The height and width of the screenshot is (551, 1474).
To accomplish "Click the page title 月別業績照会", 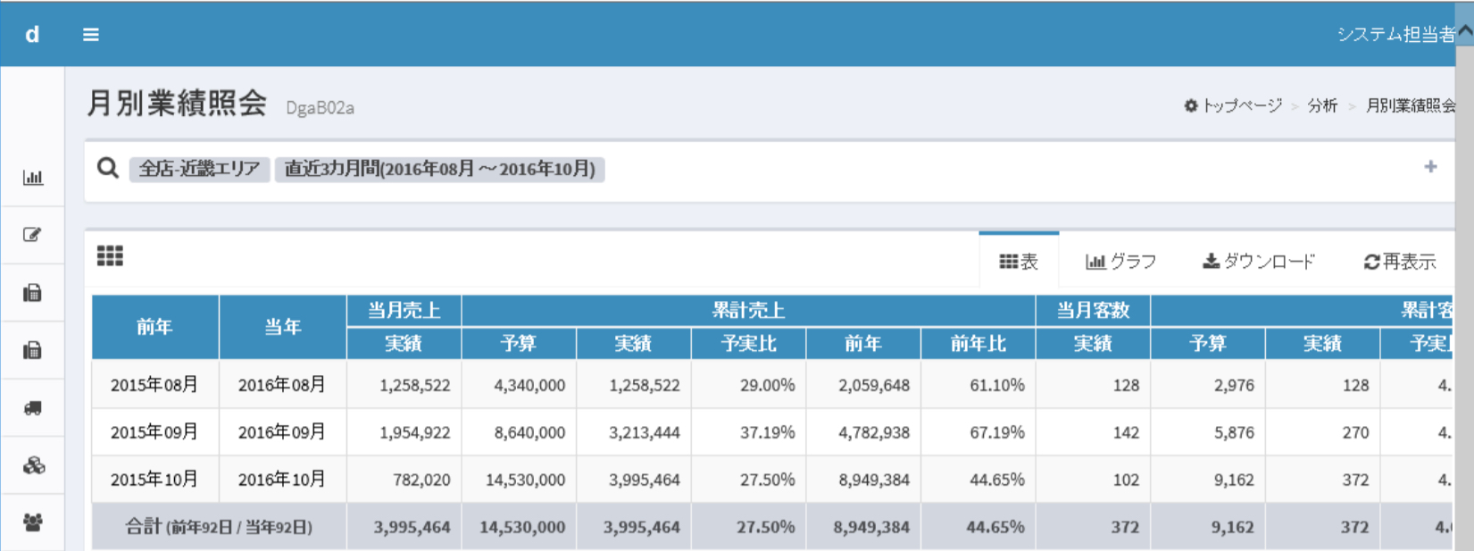I will [x=177, y=104].
